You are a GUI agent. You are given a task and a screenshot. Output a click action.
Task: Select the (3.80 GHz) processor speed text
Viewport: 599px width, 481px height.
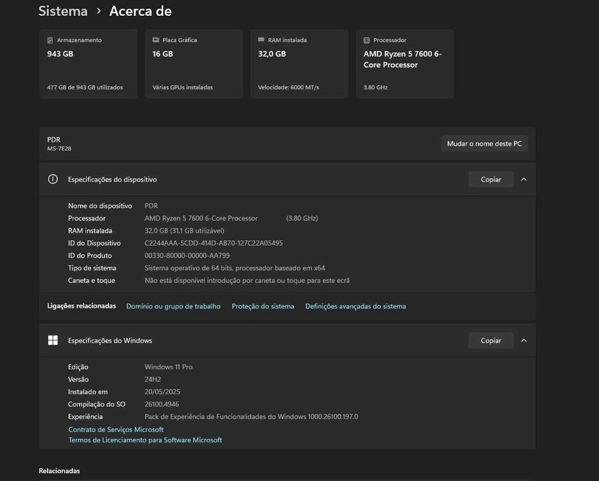tap(302, 218)
